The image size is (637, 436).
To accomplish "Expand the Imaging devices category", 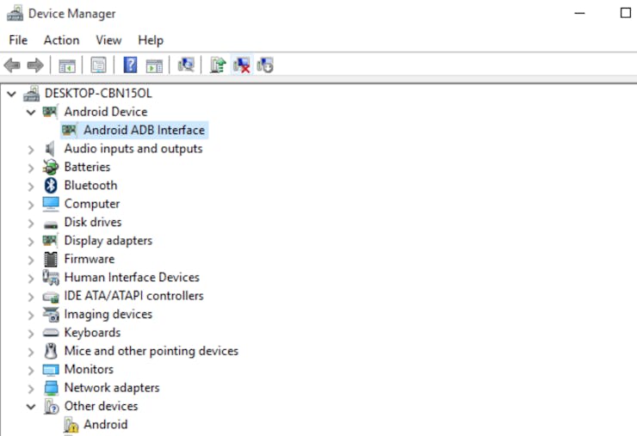I will point(31,315).
